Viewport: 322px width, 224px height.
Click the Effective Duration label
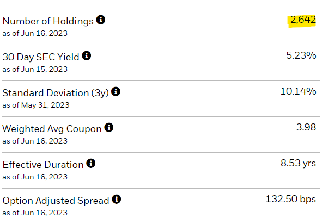(x=43, y=165)
